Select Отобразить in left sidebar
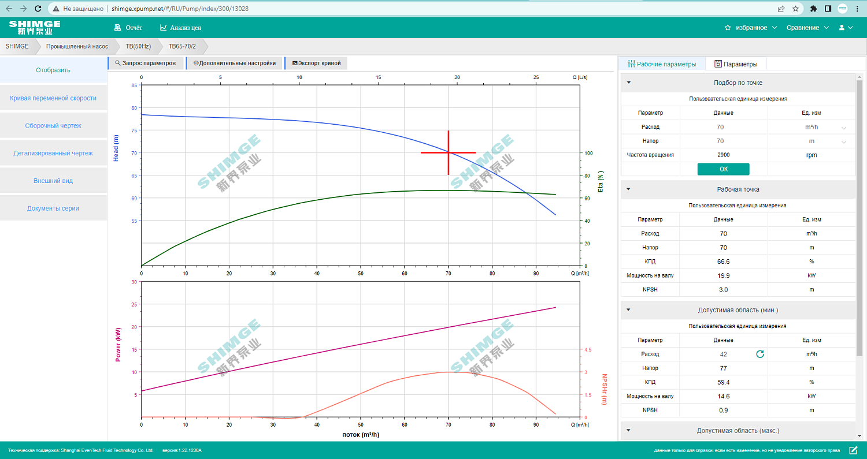The height and width of the screenshot is (459, 867). pyautogui.click(x=53, y=70)
